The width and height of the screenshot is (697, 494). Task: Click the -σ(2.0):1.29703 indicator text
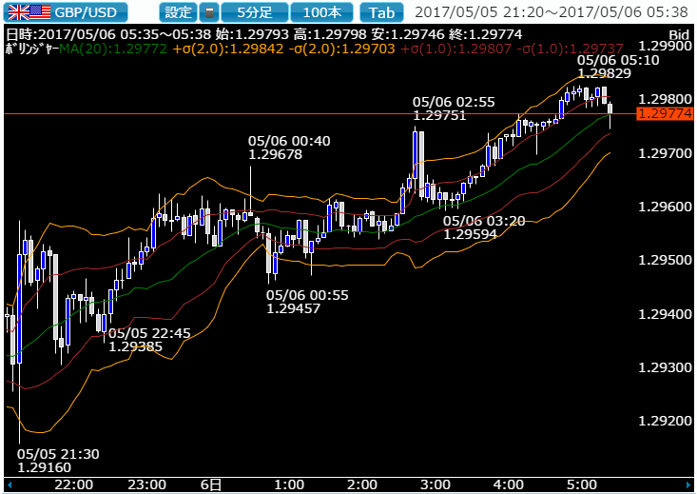coord(341,49)
